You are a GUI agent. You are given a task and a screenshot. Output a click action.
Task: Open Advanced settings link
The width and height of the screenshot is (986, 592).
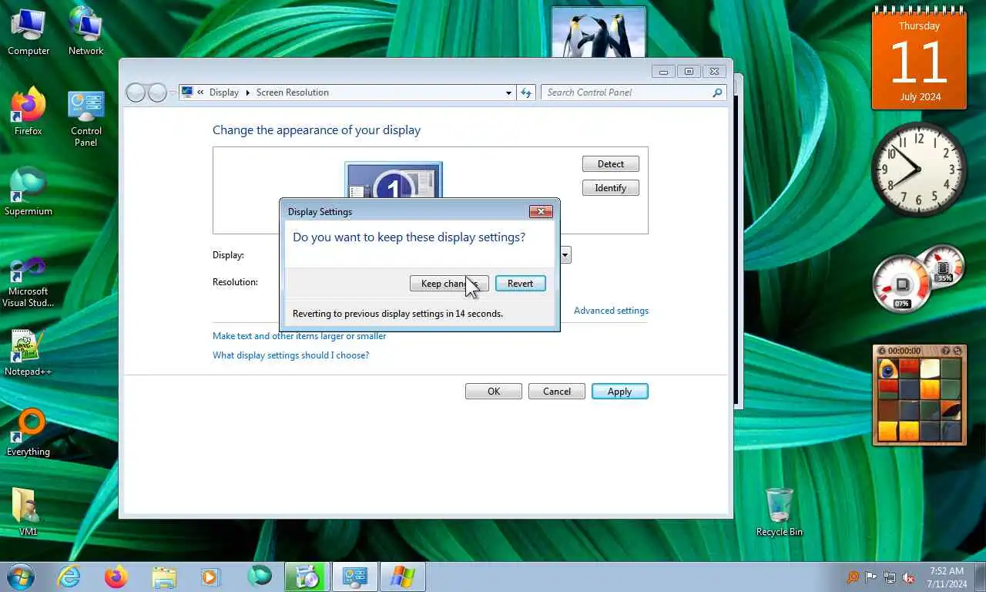[x=611, y=311]
